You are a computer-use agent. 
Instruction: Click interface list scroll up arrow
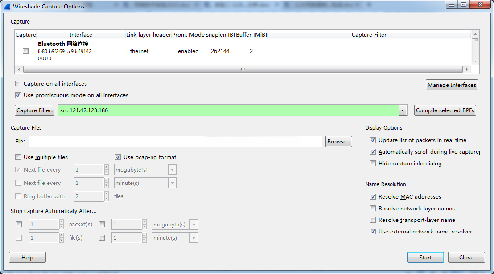pyautogui.click(x=475, y=34)
